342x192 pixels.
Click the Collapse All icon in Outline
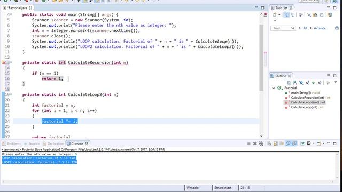click(x=289, y=83)
